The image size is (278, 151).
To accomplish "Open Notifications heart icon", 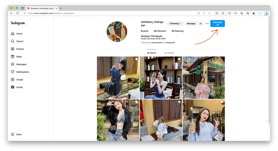I will 13,72.
